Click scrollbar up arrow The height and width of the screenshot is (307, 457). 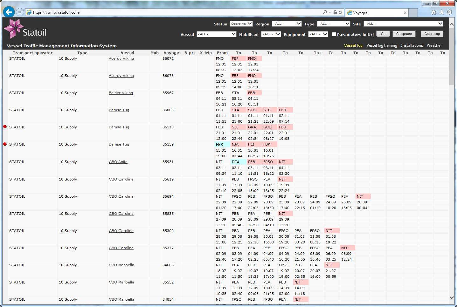[452, 24]
